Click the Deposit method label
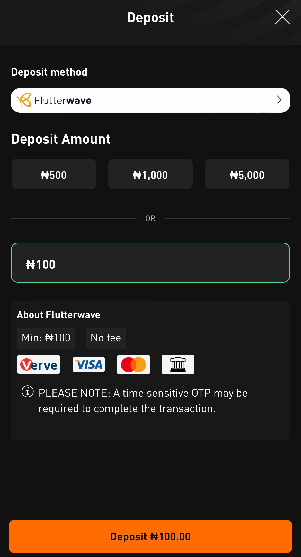Screen dimensions: 301x557 pyautogui.click(x=49, y=72)
